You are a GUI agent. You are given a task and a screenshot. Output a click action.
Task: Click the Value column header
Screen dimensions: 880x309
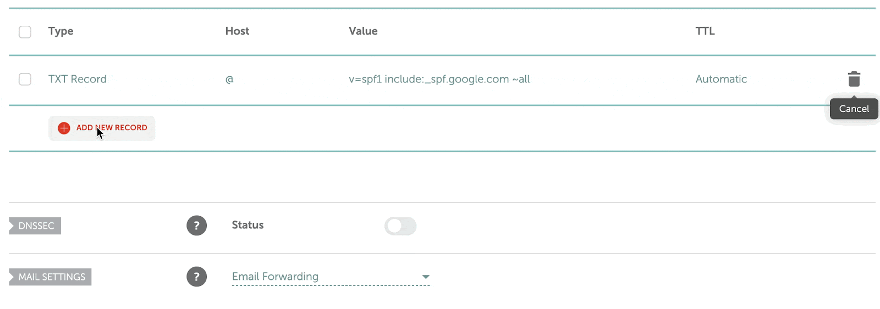click(x=363, y=31)
